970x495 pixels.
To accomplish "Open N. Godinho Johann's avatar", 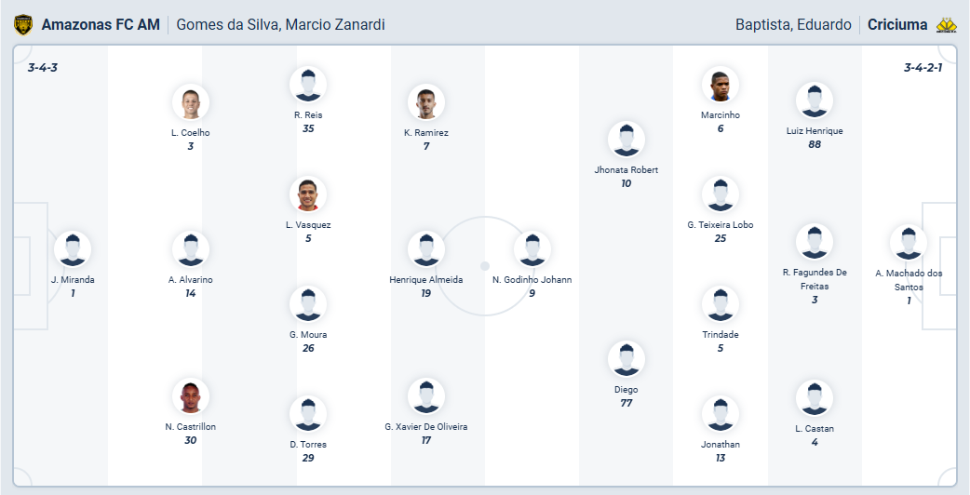I will click(532, 249).
